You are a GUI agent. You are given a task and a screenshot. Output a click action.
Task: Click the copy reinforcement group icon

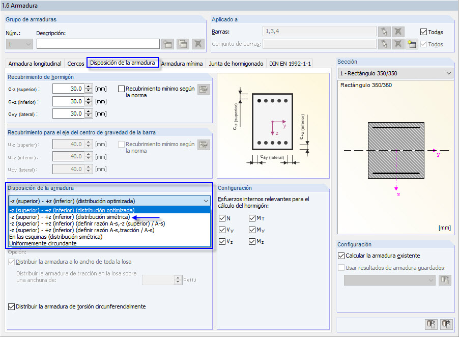[183, 44]
